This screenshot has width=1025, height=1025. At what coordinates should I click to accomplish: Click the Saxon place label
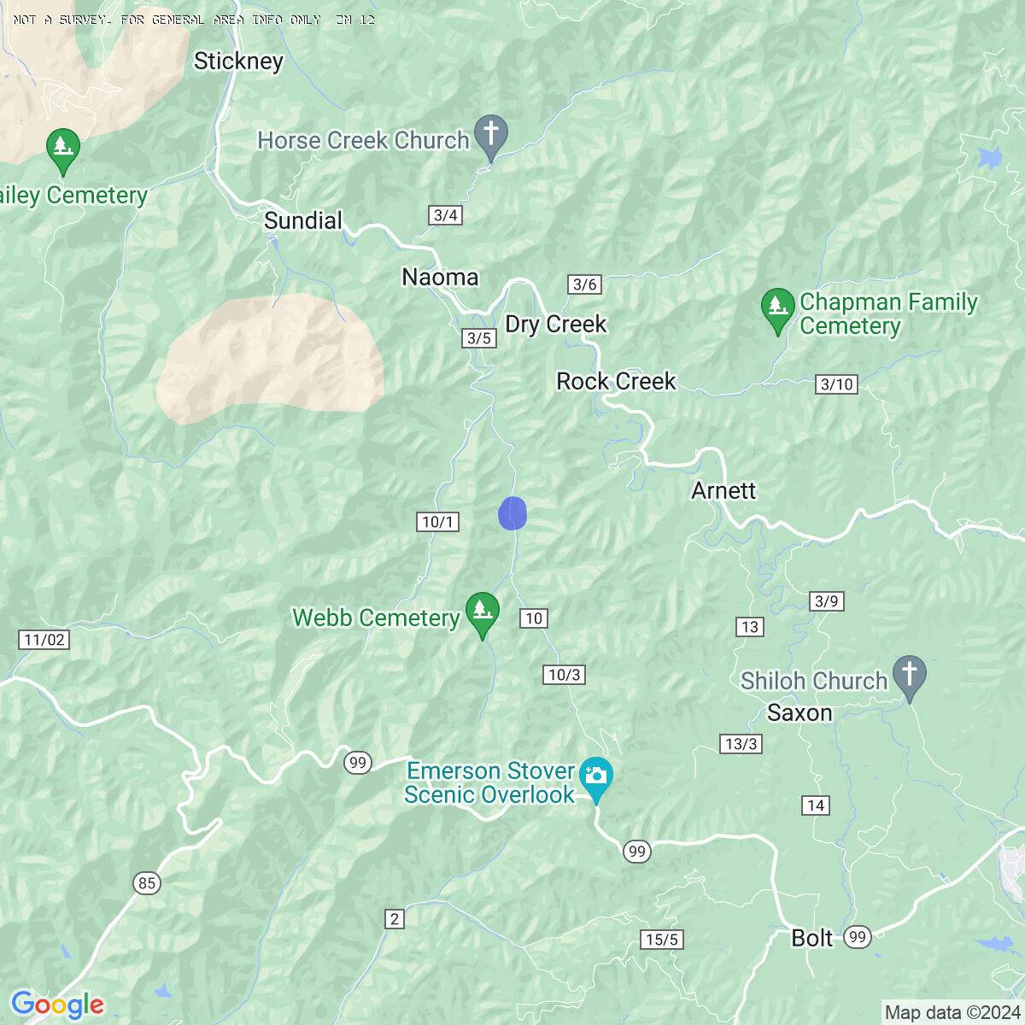(x=799, y=712)
